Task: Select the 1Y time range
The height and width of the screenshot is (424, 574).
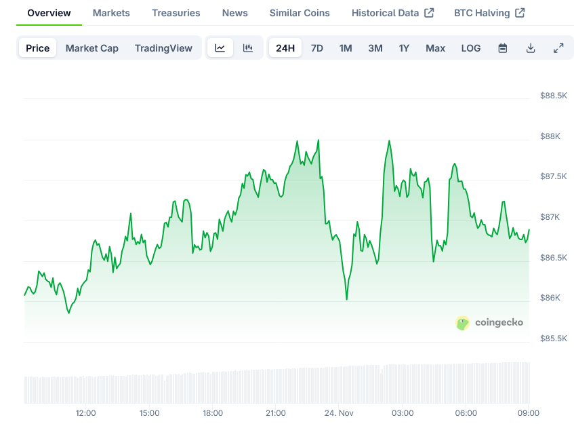Action: pyautogui.click(x=405, y=47)
